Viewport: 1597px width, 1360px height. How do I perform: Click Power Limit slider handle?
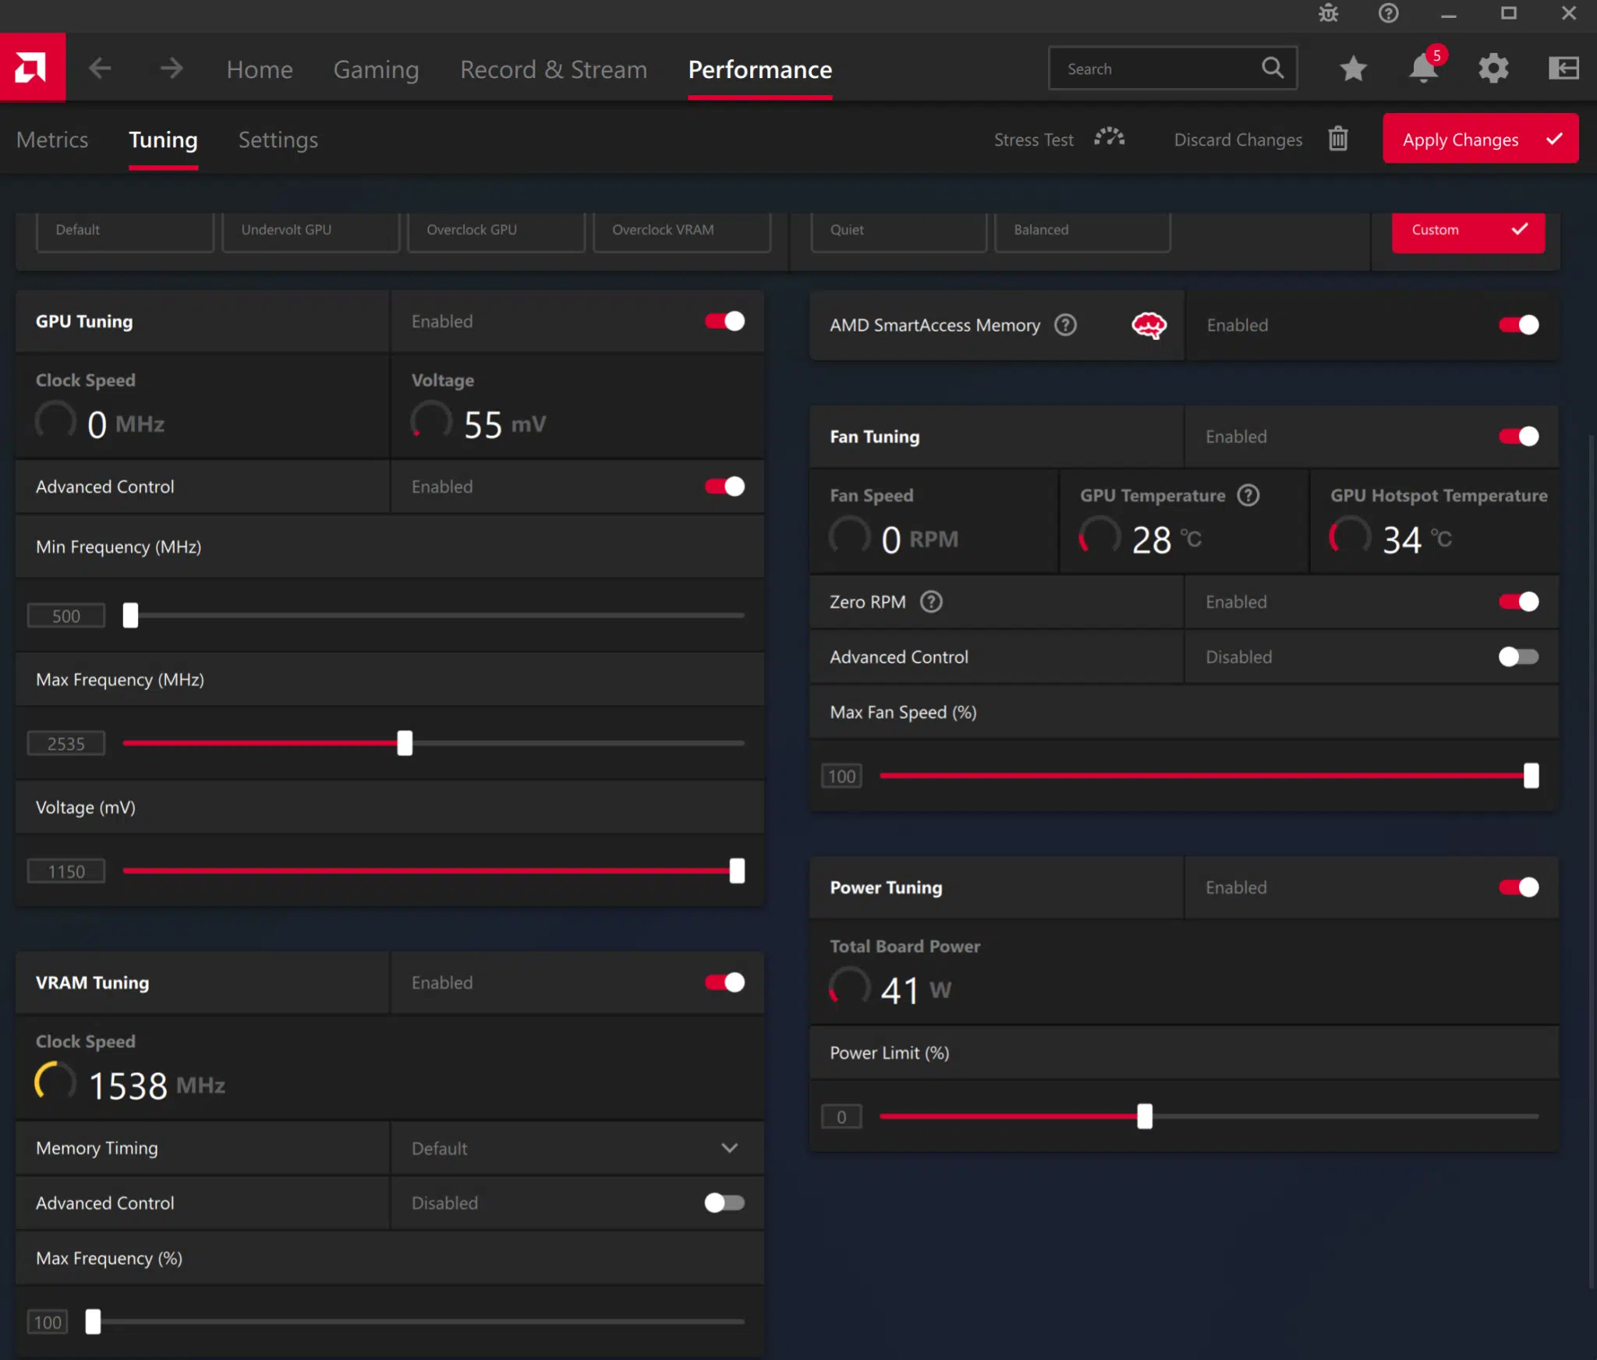(x=1144, y=1116)
